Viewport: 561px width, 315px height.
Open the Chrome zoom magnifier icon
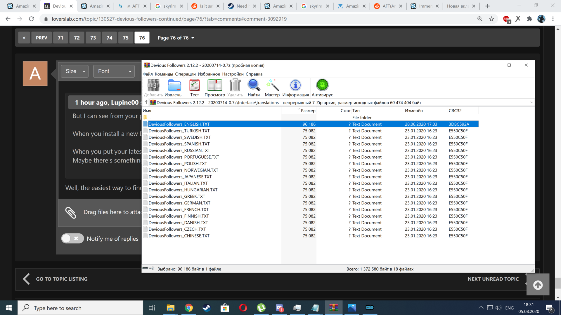click(480, 19)
